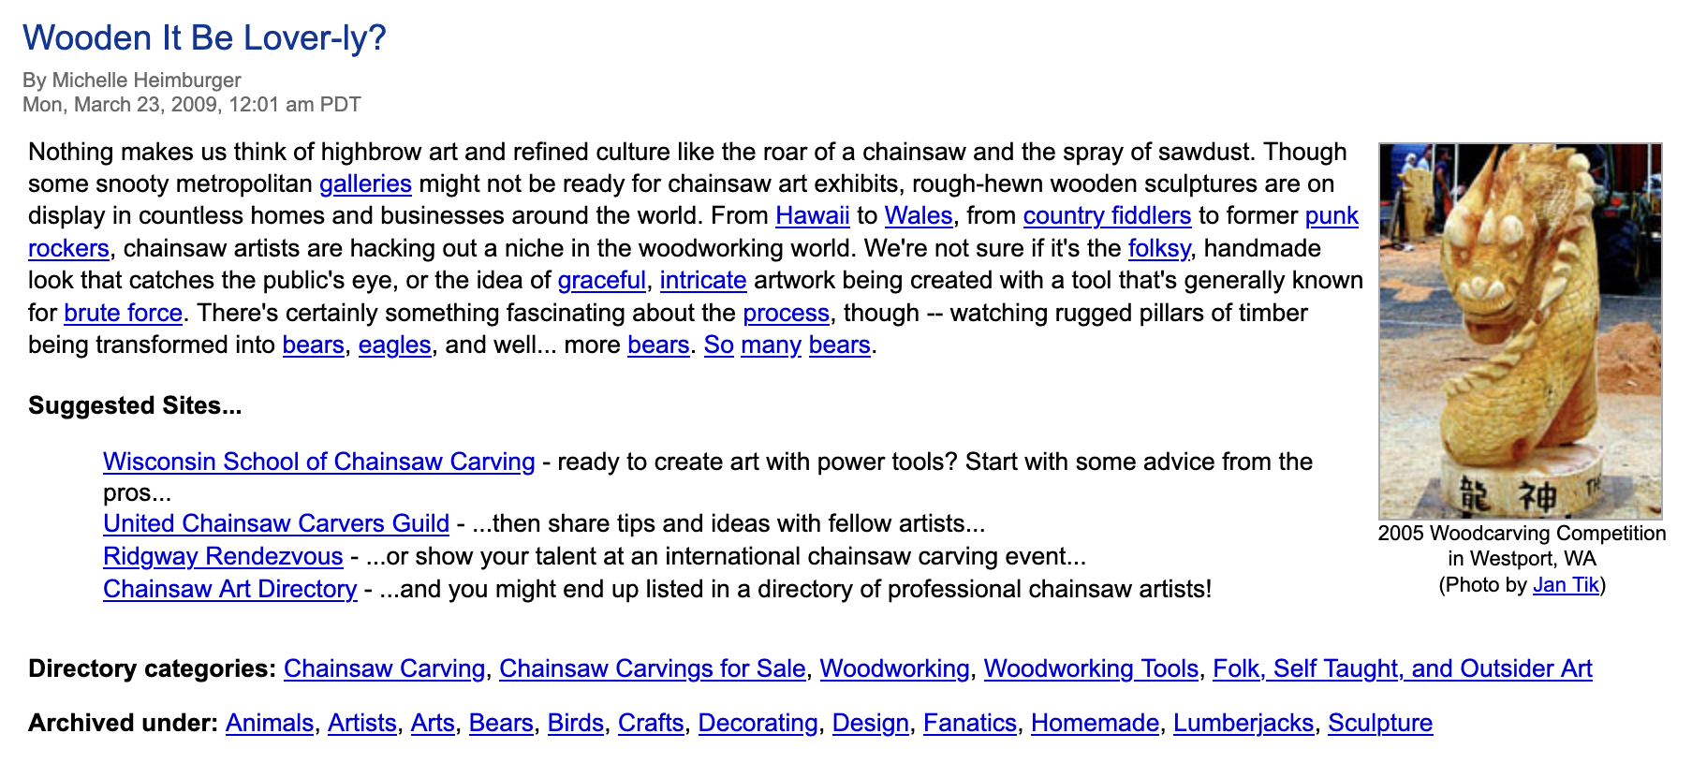Browse Folk, Self Taught, and Outsider Art

pos(1402,668)
